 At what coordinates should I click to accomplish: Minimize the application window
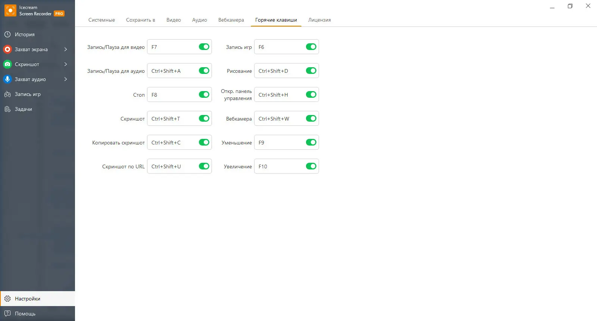click(x=552, y=6)
